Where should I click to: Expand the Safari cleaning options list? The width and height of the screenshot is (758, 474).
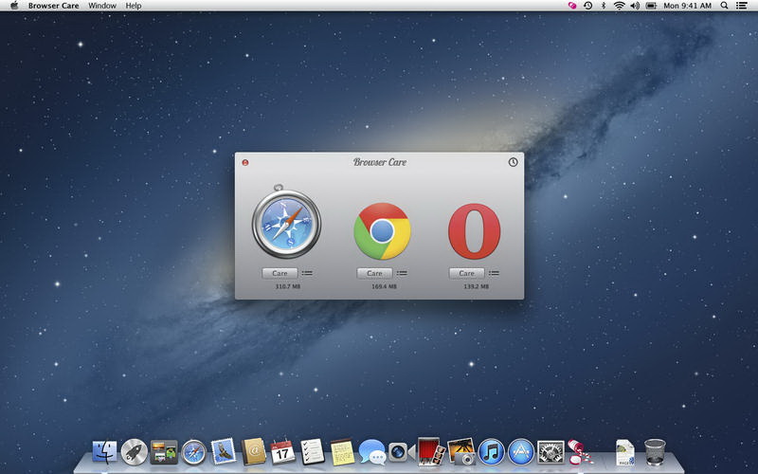pos(308,273)
